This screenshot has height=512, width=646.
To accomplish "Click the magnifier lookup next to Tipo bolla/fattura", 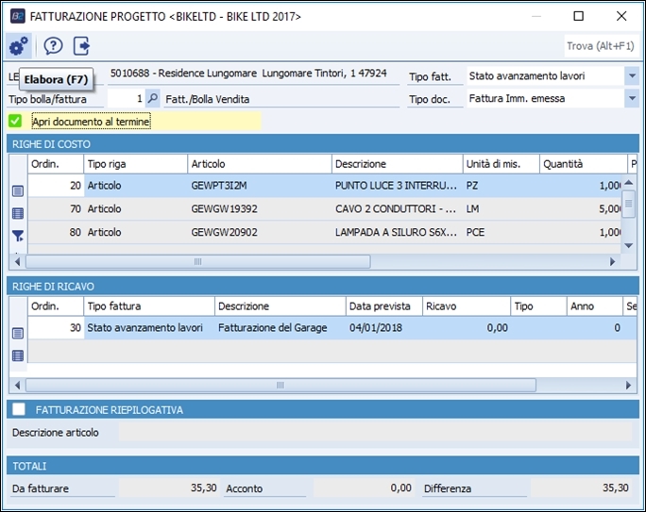I will [x=153, y=98].
